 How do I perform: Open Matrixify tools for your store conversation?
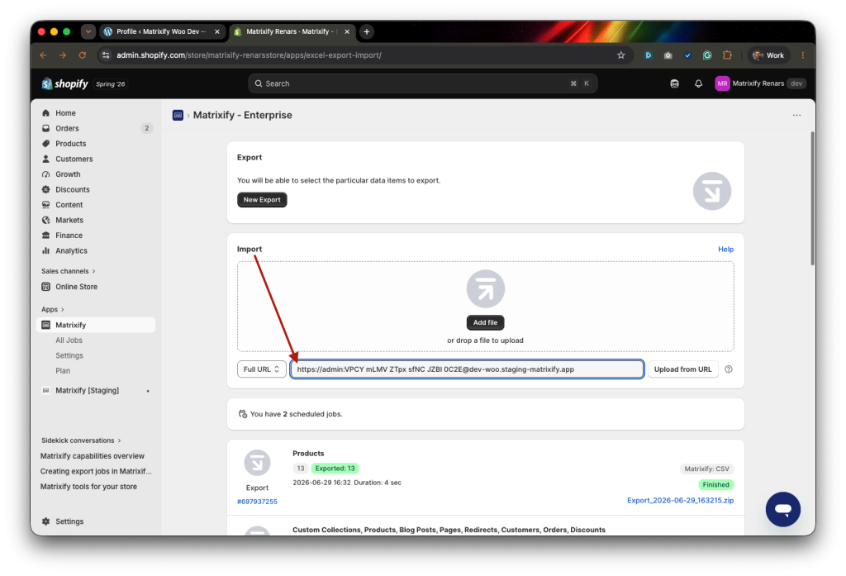pyautogui.click(x=88, y=487)
